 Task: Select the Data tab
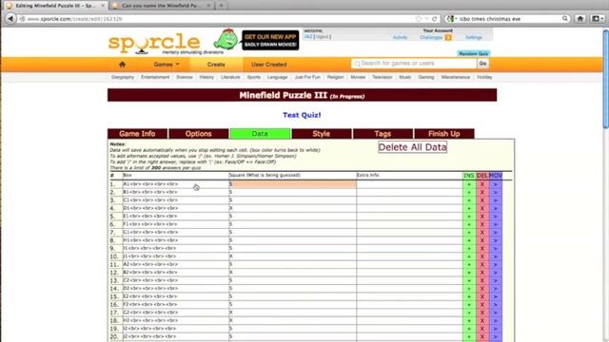260,134
